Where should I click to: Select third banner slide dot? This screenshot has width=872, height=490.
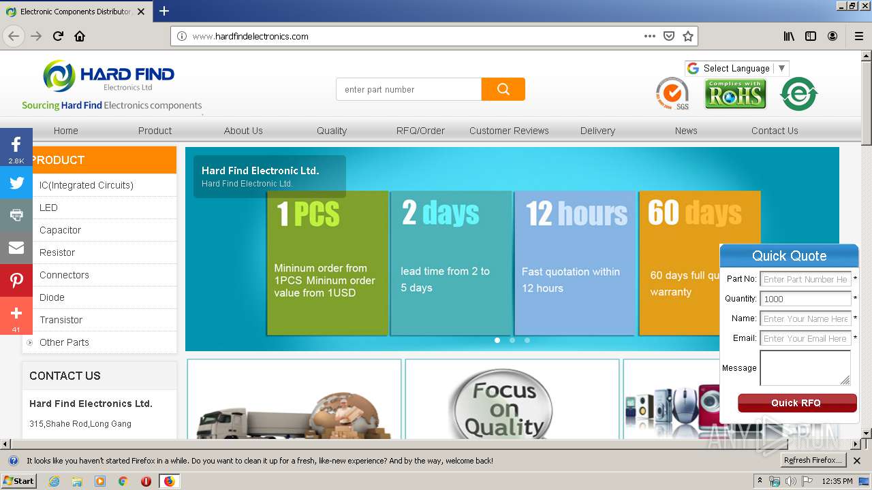[527, 340]
